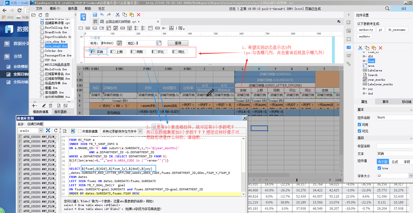Select the date picker widget icon in the widget toolbar
Viewport: 413px width, 213px height.
(116, 28)
